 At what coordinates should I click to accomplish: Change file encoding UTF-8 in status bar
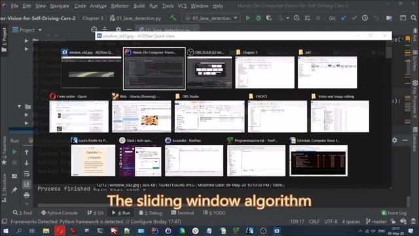(x=331, y=222)
